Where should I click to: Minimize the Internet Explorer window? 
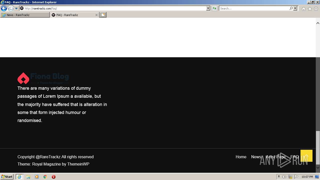[x=309, y=2]
